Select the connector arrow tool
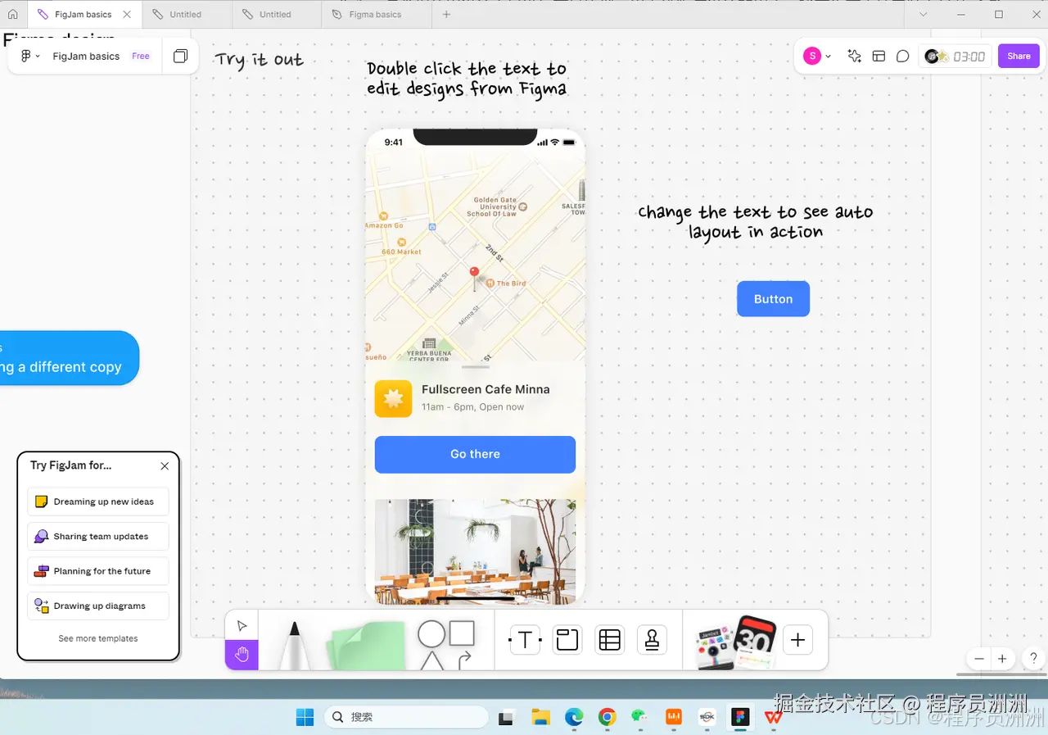 coord(464,660)
